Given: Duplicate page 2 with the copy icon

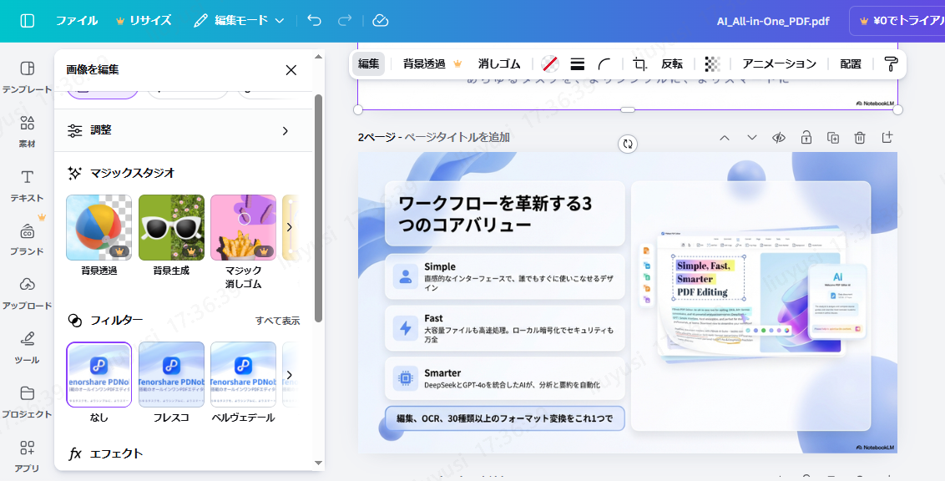Looking at the screenshot, I should 832,137.
